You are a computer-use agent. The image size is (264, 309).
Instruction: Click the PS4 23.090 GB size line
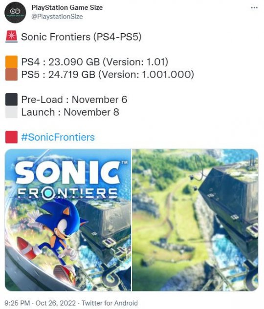95,62
